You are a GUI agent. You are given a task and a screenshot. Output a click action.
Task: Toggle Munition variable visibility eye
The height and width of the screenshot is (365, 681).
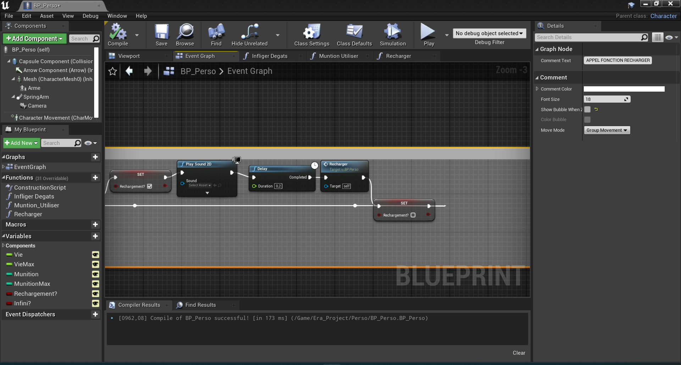pyautogui.click(x=95, y=274)
